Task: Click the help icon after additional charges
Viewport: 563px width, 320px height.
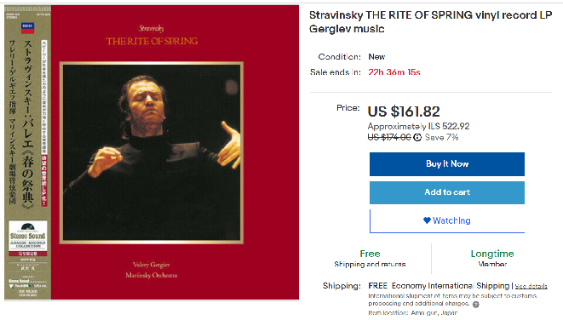Action: (476, 305)
